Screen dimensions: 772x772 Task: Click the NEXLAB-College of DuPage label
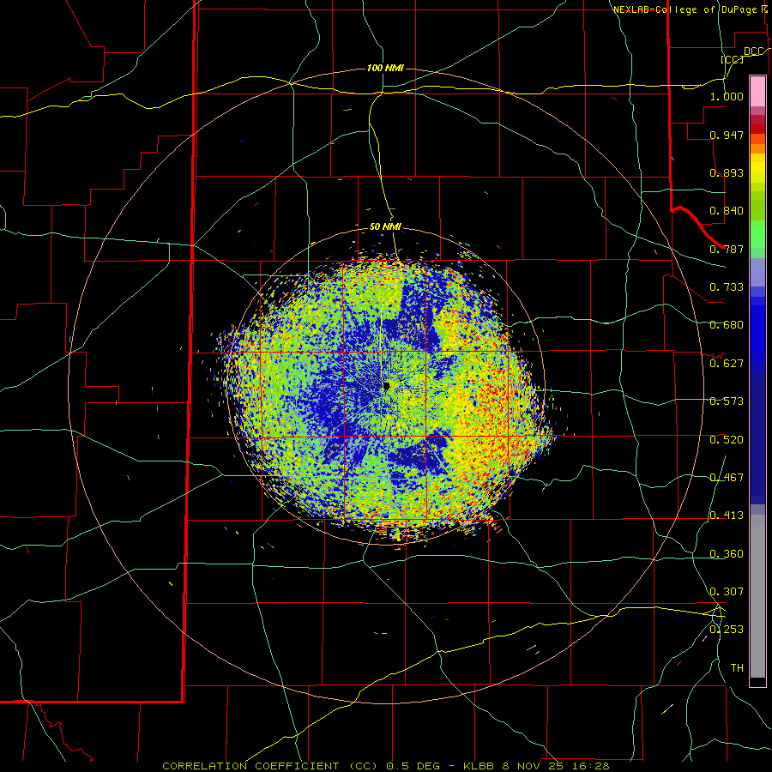pos(685,9)
